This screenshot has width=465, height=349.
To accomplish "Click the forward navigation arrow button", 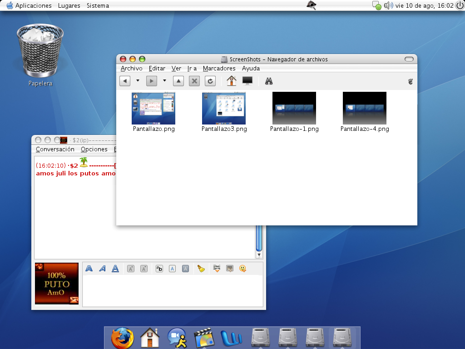I will 152,81.
